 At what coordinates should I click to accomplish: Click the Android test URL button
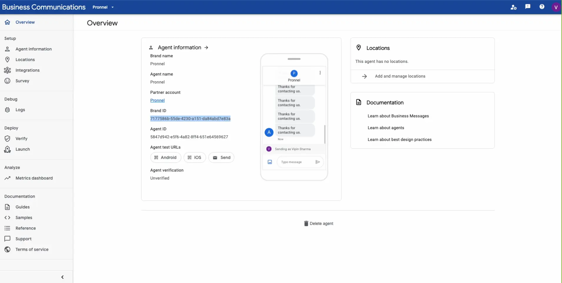point(166,158)
